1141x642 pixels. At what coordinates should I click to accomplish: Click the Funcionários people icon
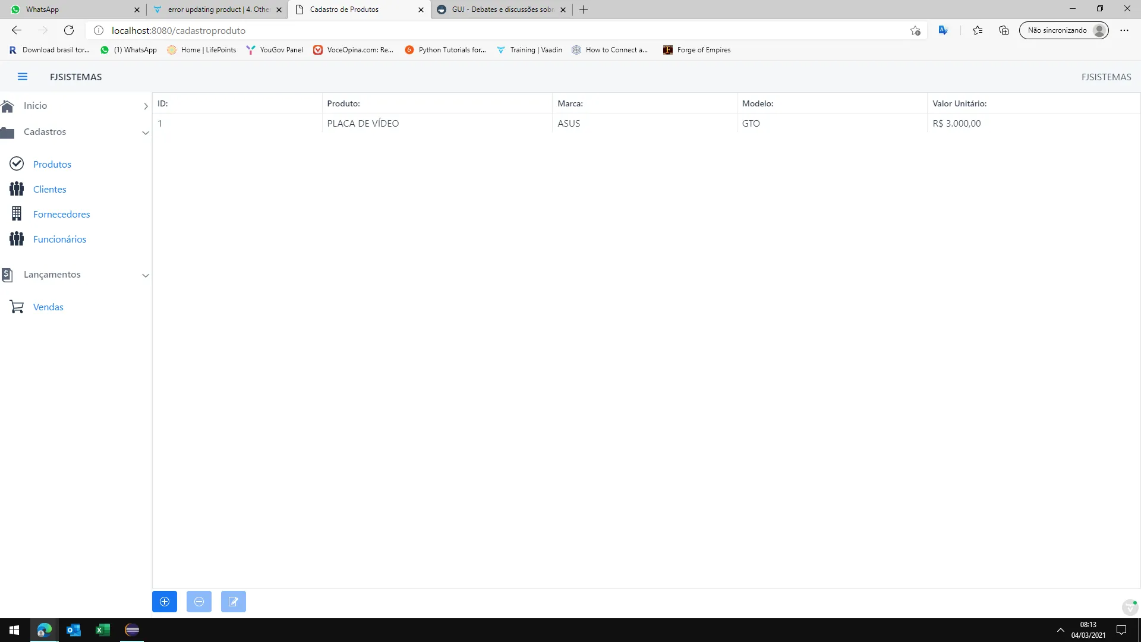click(x=17, y=239)
